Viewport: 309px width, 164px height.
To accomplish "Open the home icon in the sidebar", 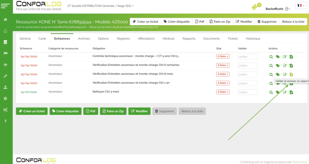I will pyautogui.click(x=5, y=20).
